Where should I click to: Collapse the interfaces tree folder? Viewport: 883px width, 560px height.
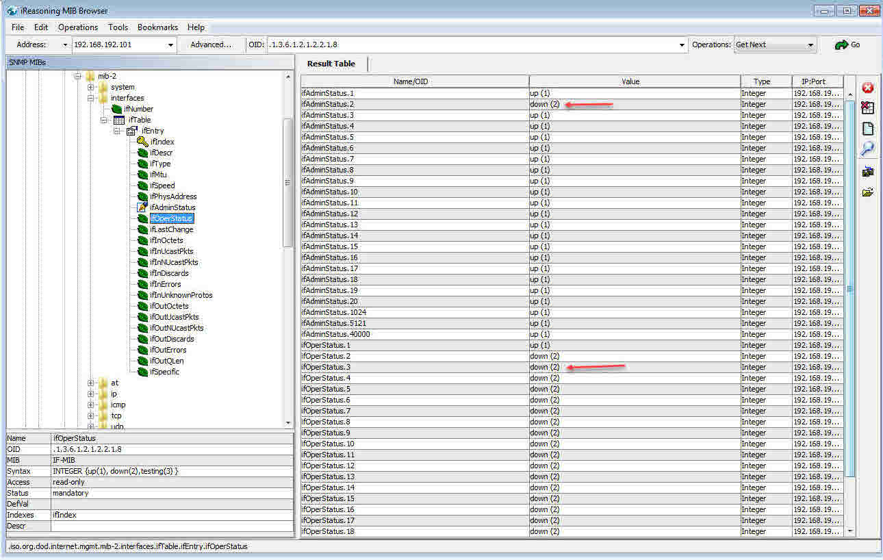pyautogui.click(x=91, y=98)
